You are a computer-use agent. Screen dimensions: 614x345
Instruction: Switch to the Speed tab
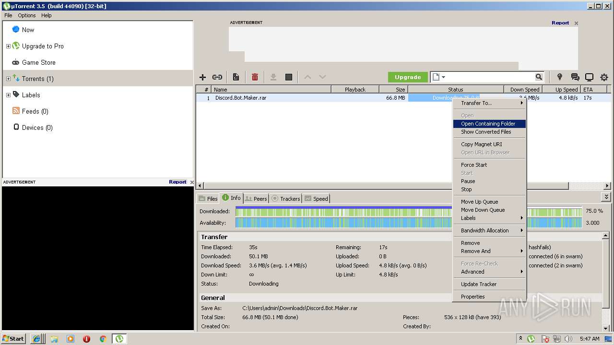coord(316,198)
